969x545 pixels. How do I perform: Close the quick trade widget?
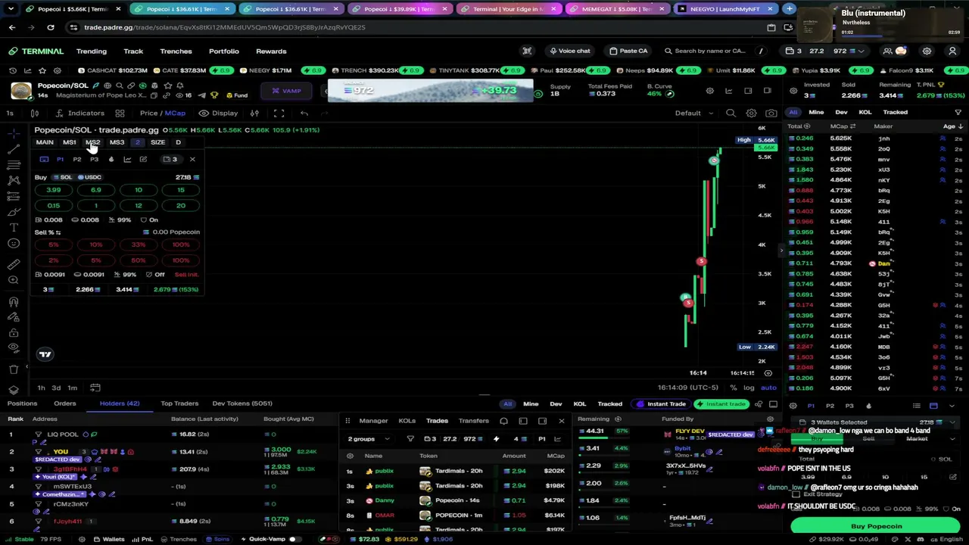click(x=192, y=159)
